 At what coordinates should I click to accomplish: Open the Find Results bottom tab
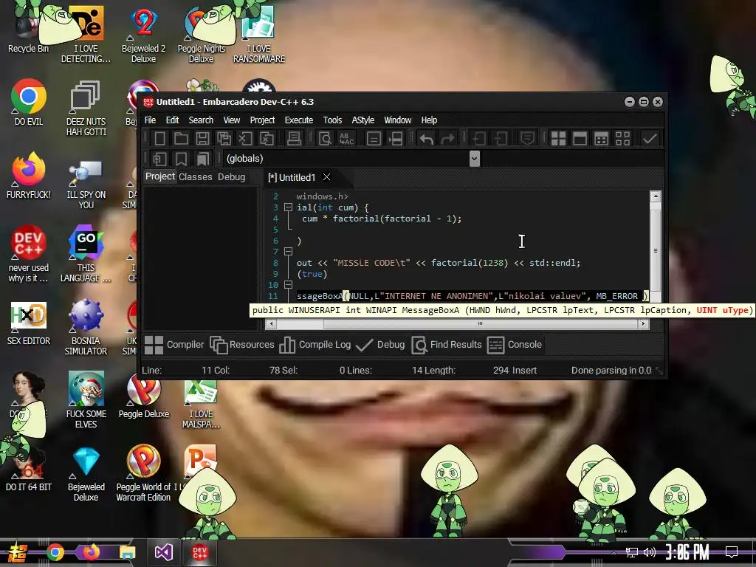coord(447,345)
